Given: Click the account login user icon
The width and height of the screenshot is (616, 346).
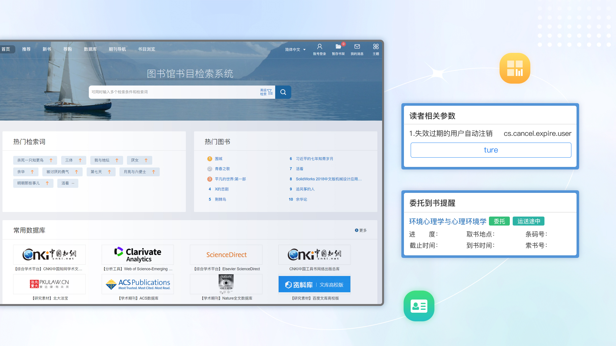Looking at the screenshot, I should pyautogui.click(x=320, y=47).
